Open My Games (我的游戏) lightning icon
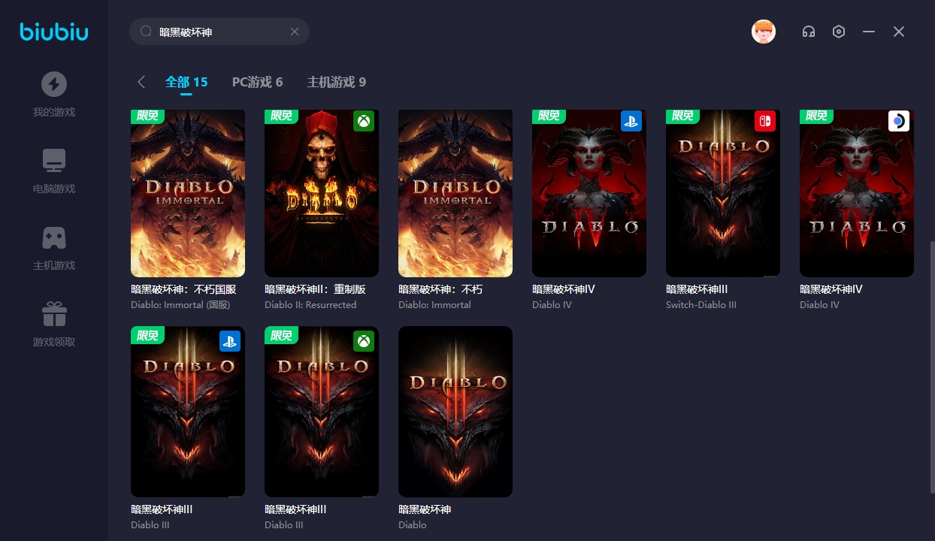This screenshot has height=541, width=935. click(x=53, y=84)
